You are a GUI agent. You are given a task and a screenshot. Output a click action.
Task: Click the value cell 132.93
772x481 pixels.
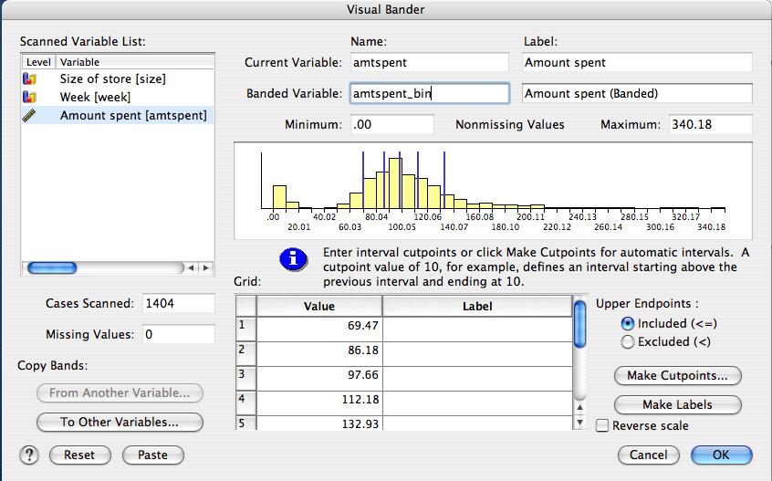(319, 423)
